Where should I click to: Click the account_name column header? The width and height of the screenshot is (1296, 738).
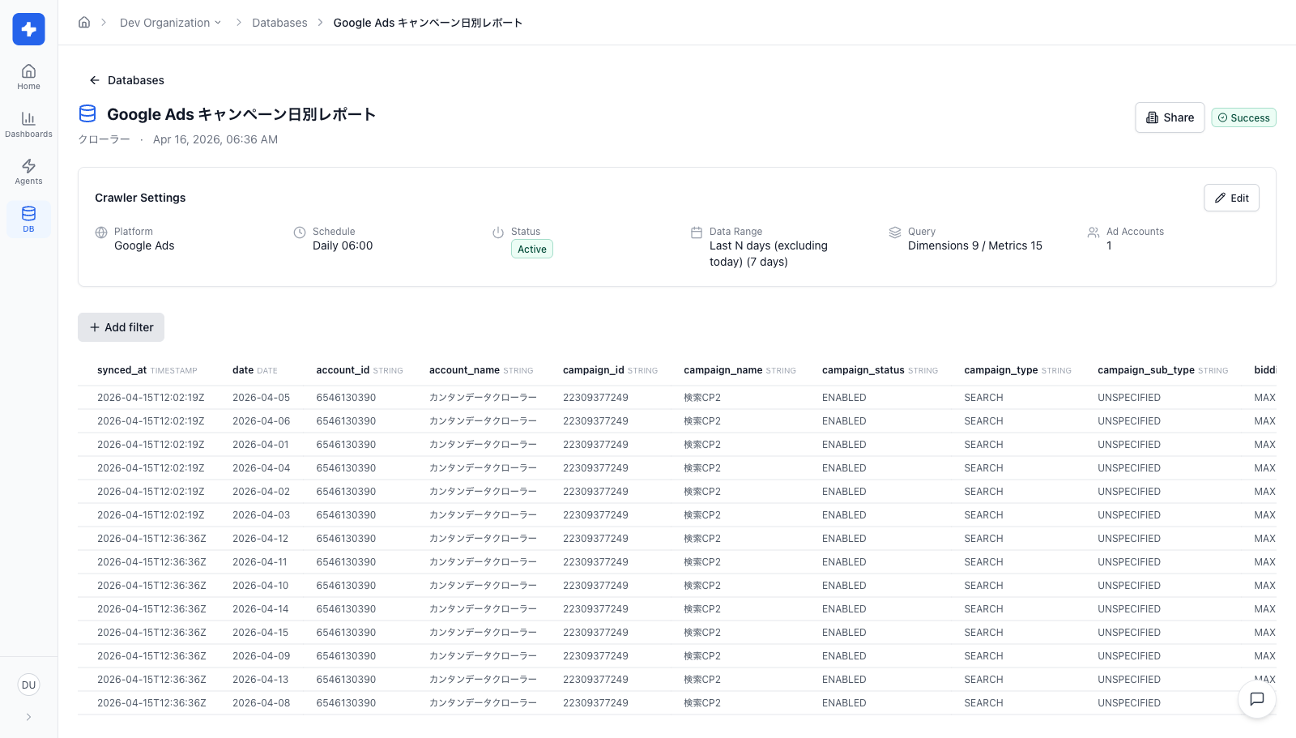481,370
